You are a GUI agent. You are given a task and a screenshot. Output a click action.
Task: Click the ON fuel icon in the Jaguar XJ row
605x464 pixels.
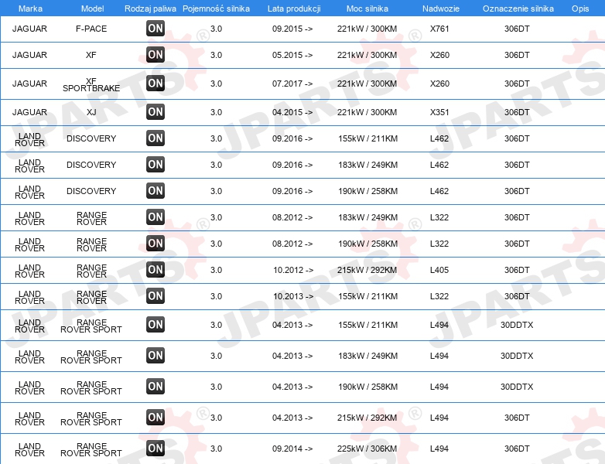click(156, 112)
